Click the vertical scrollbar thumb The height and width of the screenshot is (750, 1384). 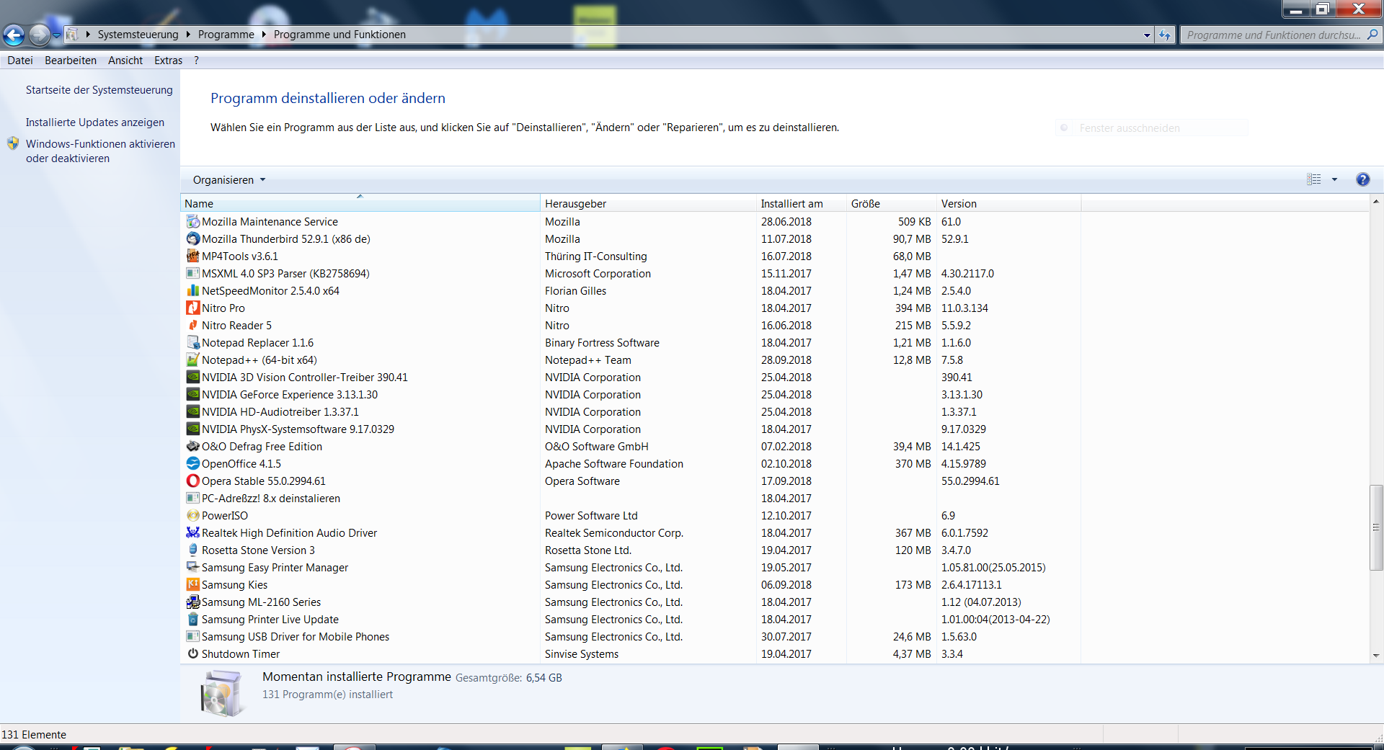[x=1376, y=527]
